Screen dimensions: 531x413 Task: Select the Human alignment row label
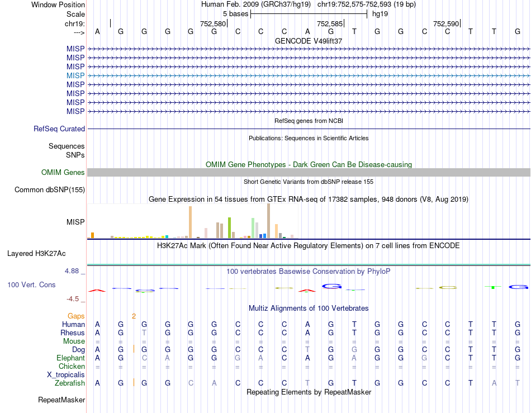pos(73,324)
